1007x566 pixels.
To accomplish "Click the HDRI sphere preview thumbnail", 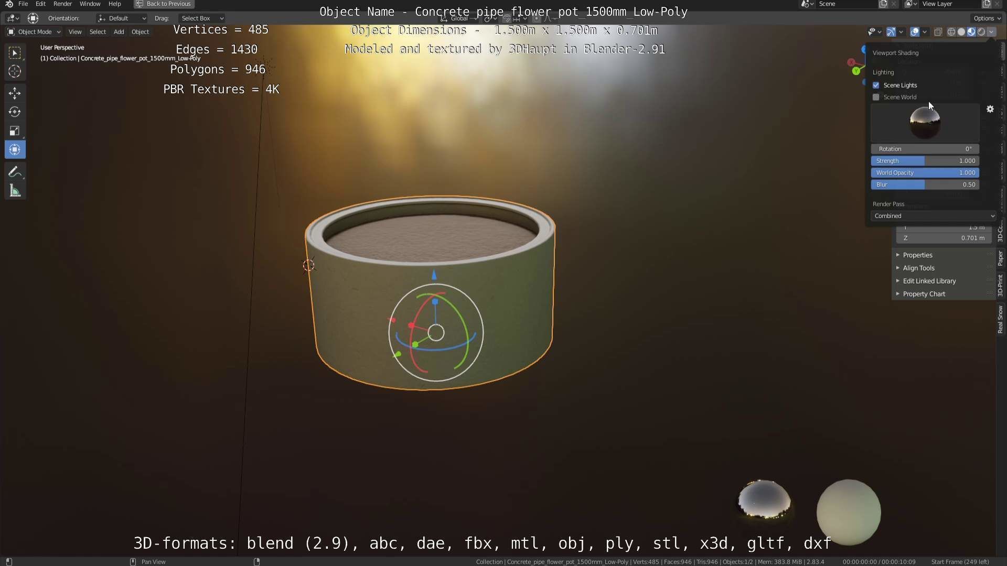I will 925,123.
